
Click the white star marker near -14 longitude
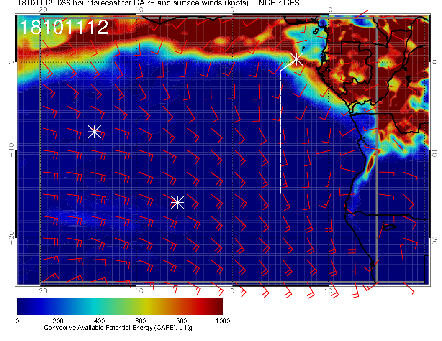coord(95,131)
